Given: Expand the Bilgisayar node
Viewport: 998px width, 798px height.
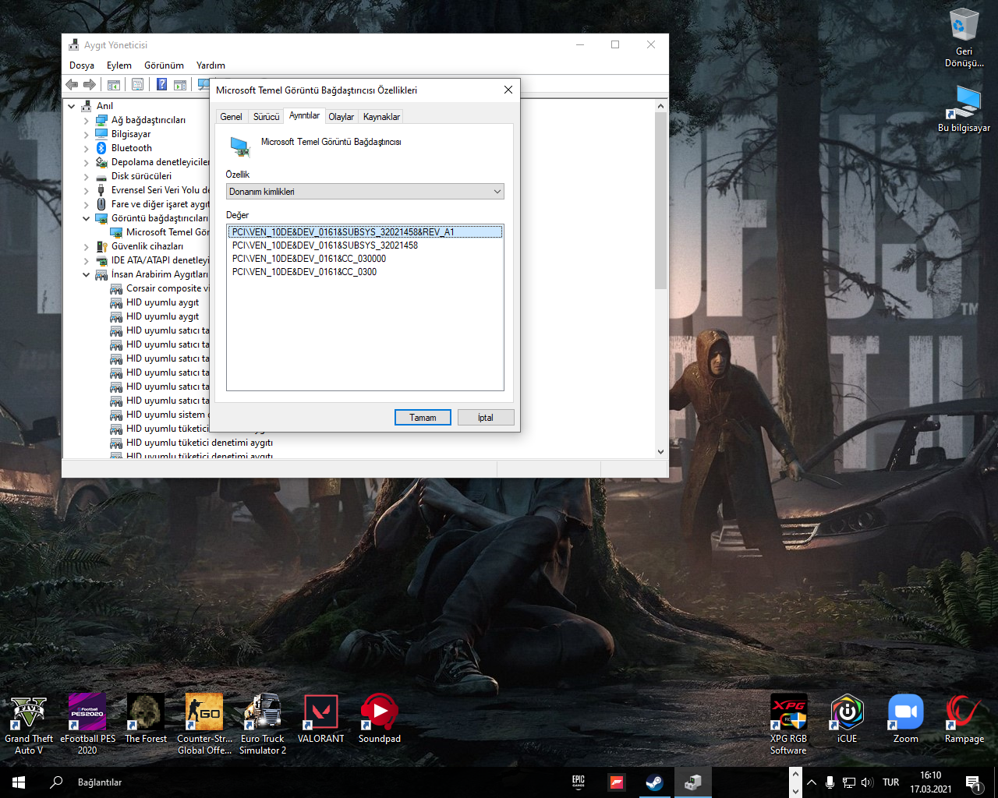Looking at the screenshot, I should click(86, 135).
